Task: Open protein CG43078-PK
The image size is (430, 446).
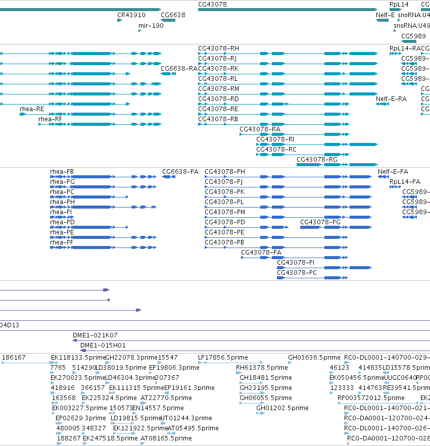Action: coord(289,197)
